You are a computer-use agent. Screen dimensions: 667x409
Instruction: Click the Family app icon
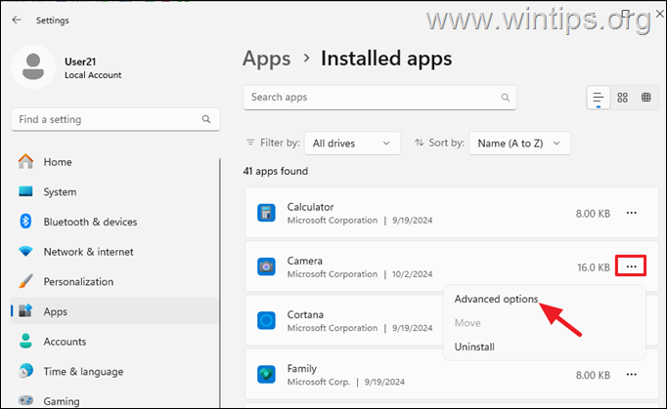click(x=266, y=374)
